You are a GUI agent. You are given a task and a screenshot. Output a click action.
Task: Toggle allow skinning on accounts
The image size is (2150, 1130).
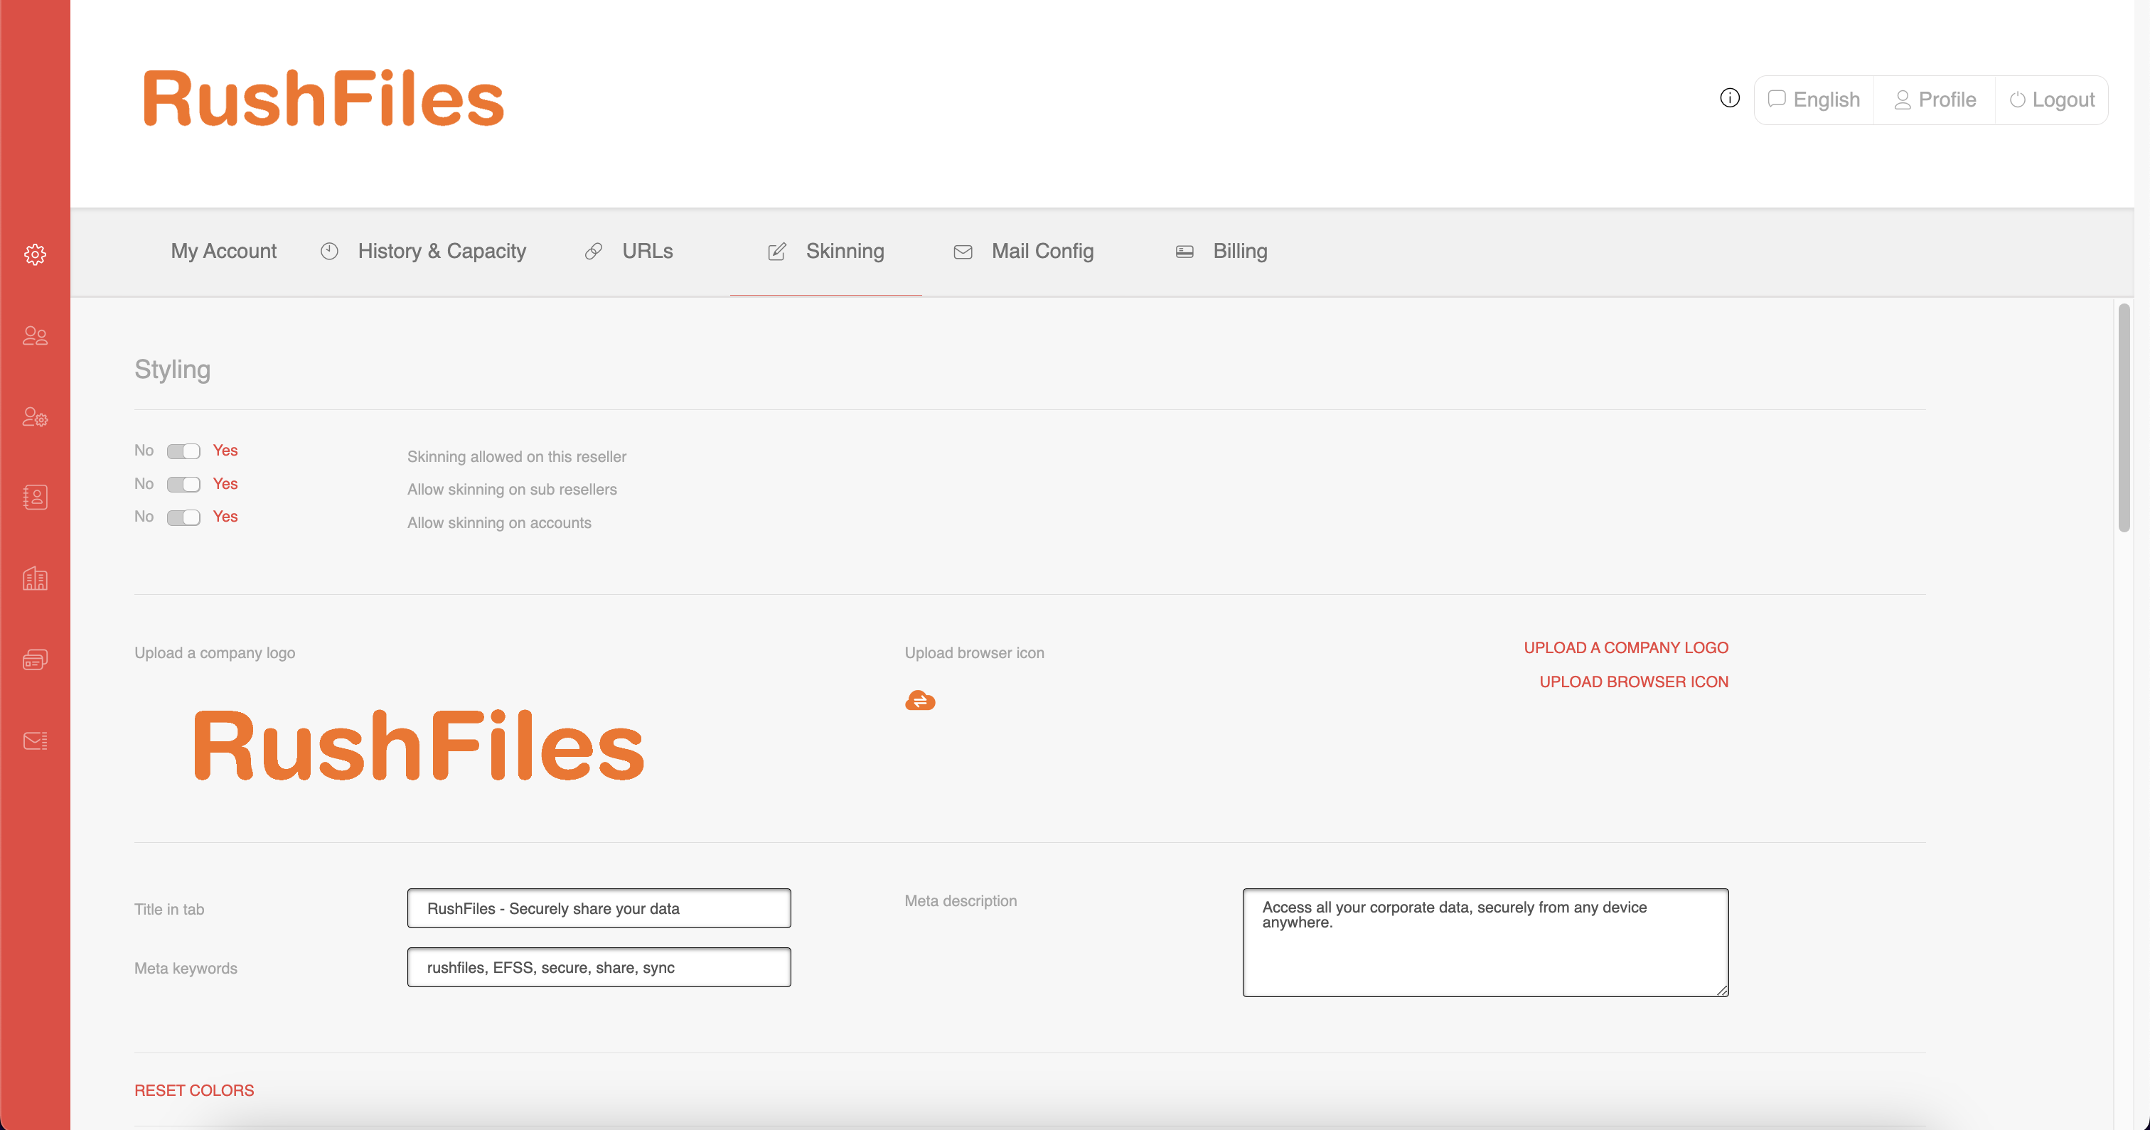point(183,517)
